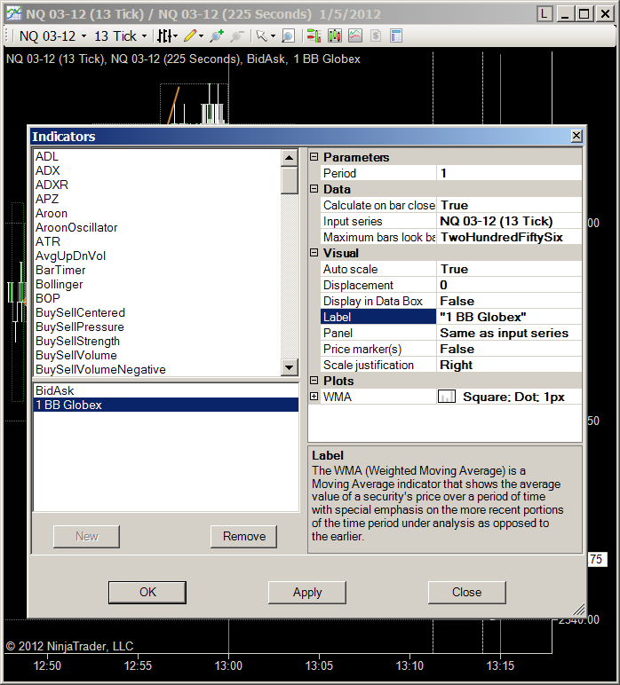Click scroll up arrow of indicator list
620x685 pixels.
[x=289, y=157]
